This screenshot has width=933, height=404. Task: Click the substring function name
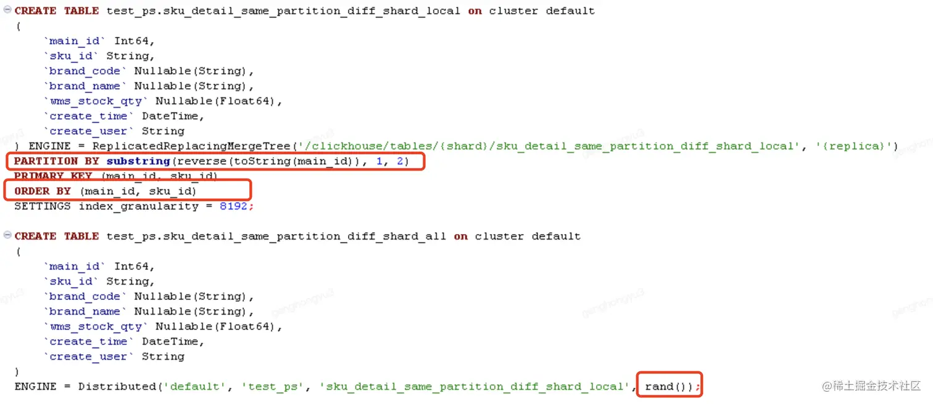coord(138,161)
